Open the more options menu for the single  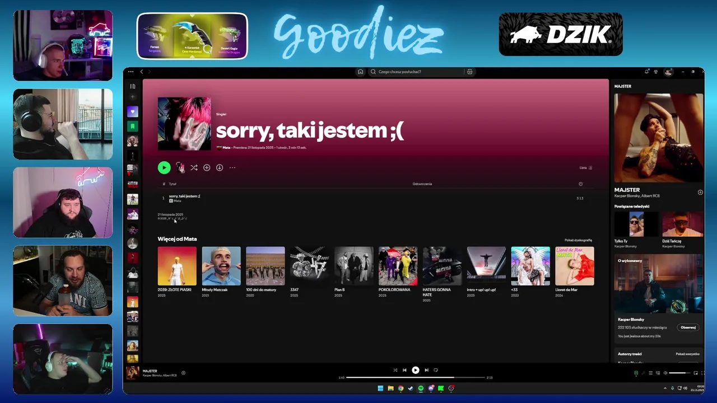tap(232, 167)
